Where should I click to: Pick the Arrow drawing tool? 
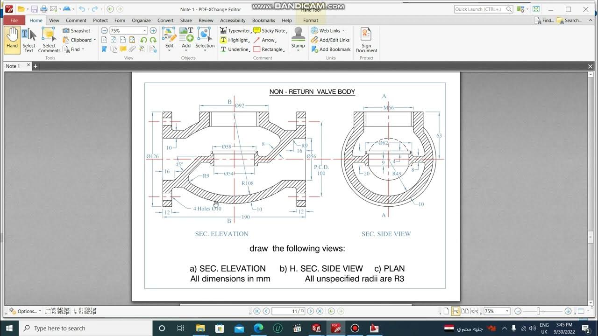pos(264,40)
